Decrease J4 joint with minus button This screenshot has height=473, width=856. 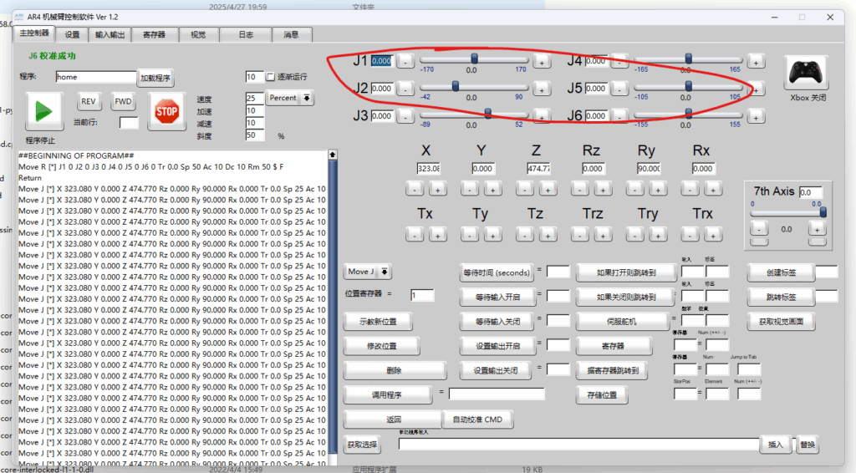619,62
